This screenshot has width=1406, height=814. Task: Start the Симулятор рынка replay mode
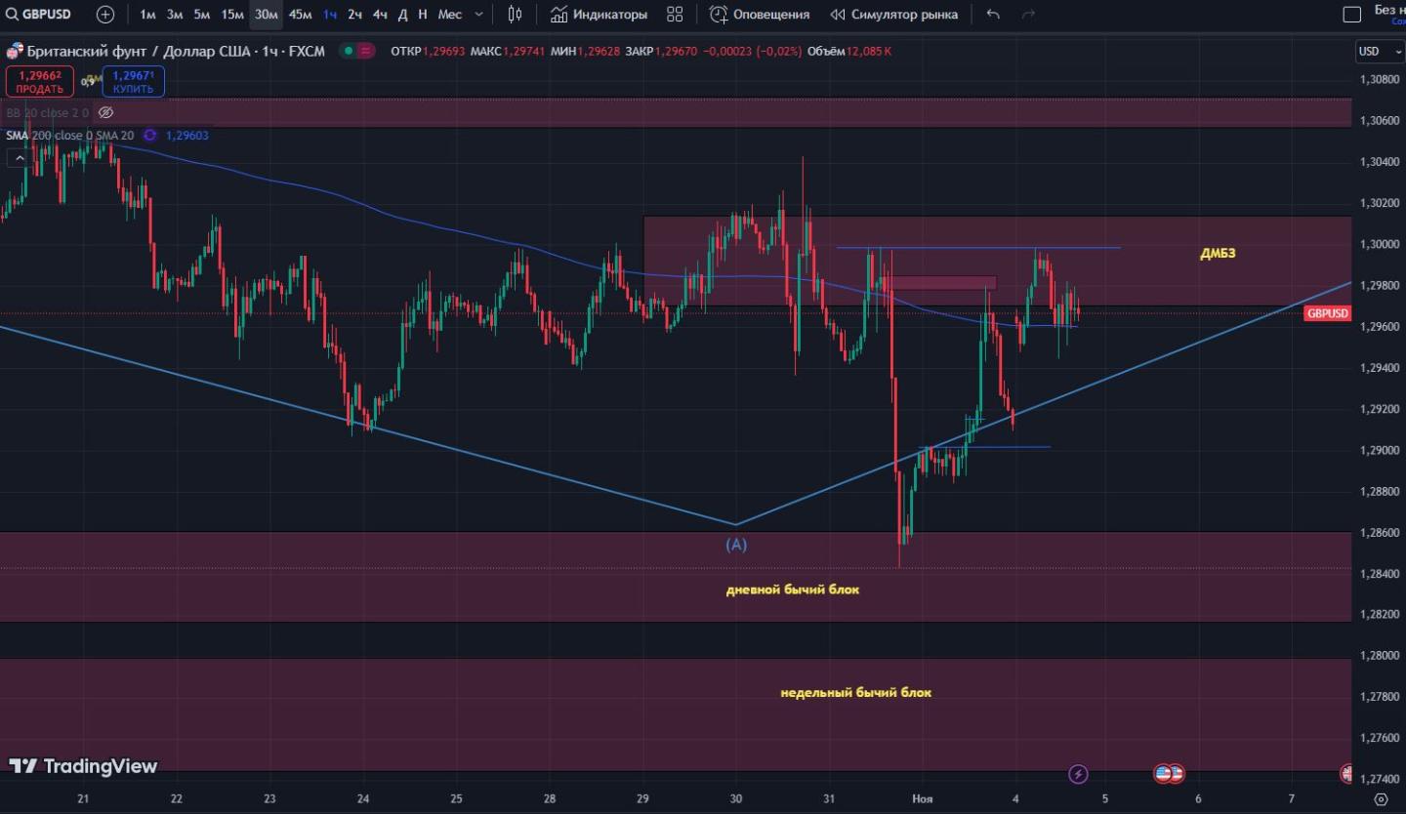click(x=893, y=15)
